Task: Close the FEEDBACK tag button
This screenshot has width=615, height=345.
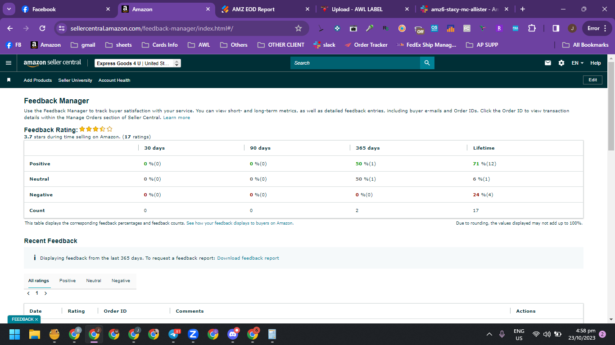Action: point(36,319)
